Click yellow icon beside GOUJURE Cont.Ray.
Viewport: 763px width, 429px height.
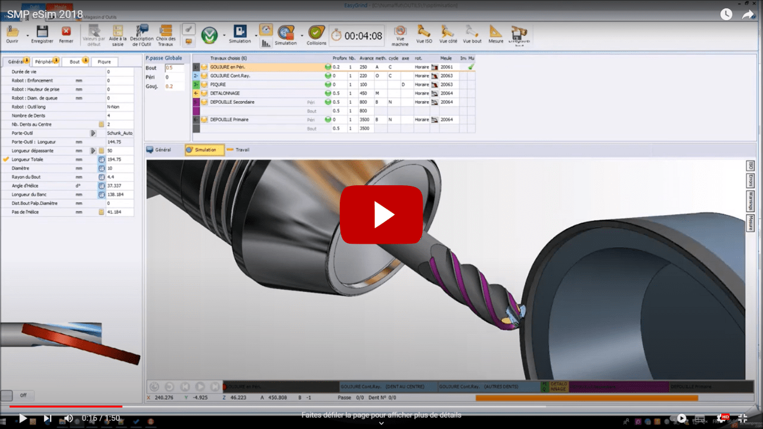[204, 76]
